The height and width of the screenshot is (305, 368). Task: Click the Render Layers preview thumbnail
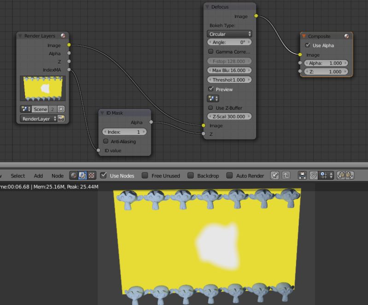click(x=43, y=88)
